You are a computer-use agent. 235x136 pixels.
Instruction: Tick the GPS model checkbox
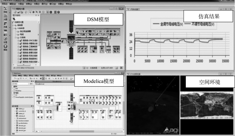point(14,89)
